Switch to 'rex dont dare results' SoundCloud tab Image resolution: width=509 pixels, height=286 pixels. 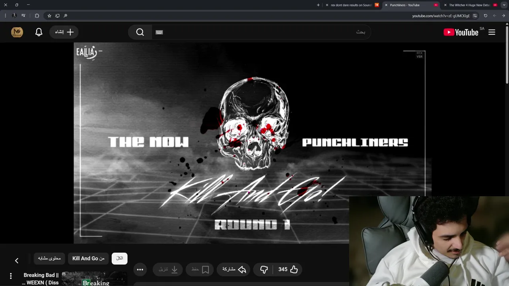point(351,5)
